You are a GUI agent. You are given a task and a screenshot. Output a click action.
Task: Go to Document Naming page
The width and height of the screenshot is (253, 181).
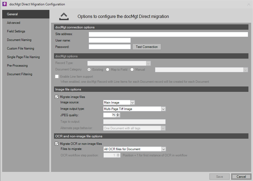coord(26,40)
